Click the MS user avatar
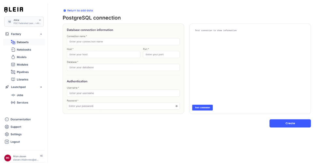This screenshot has width=318, height=166. click(x=8, y=158)
